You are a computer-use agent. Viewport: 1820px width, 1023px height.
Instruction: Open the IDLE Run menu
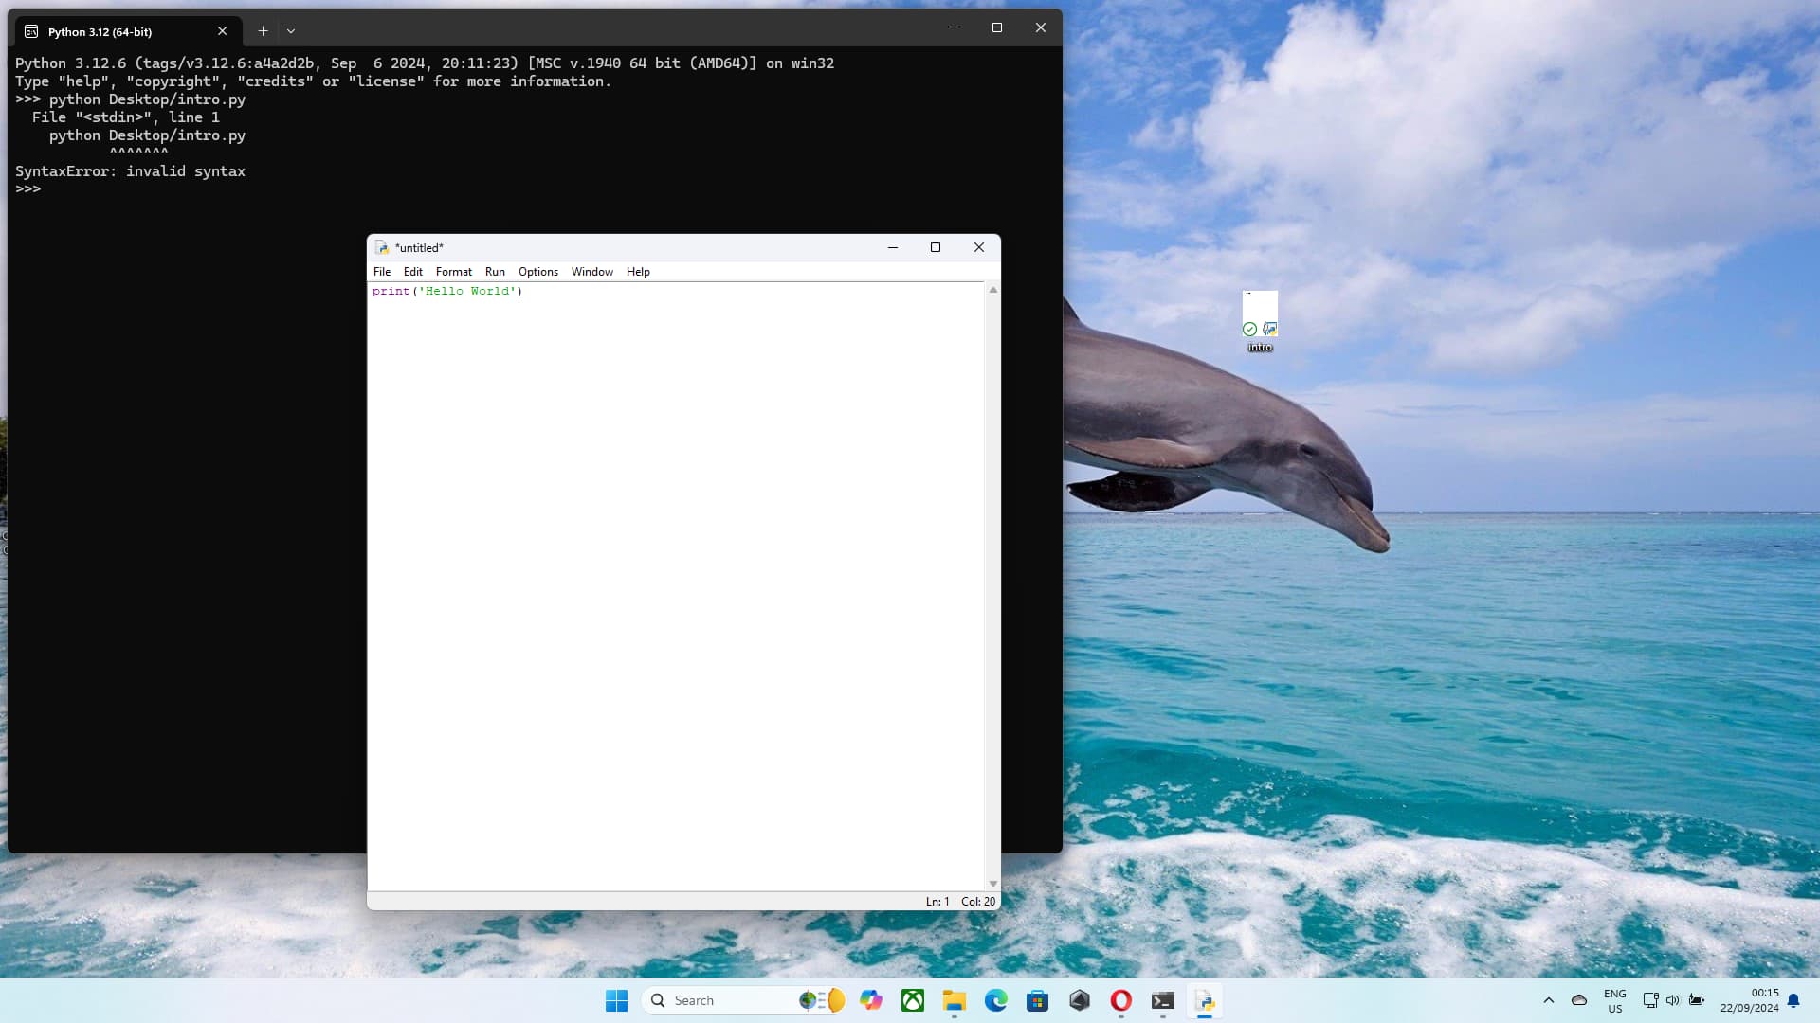495,272
